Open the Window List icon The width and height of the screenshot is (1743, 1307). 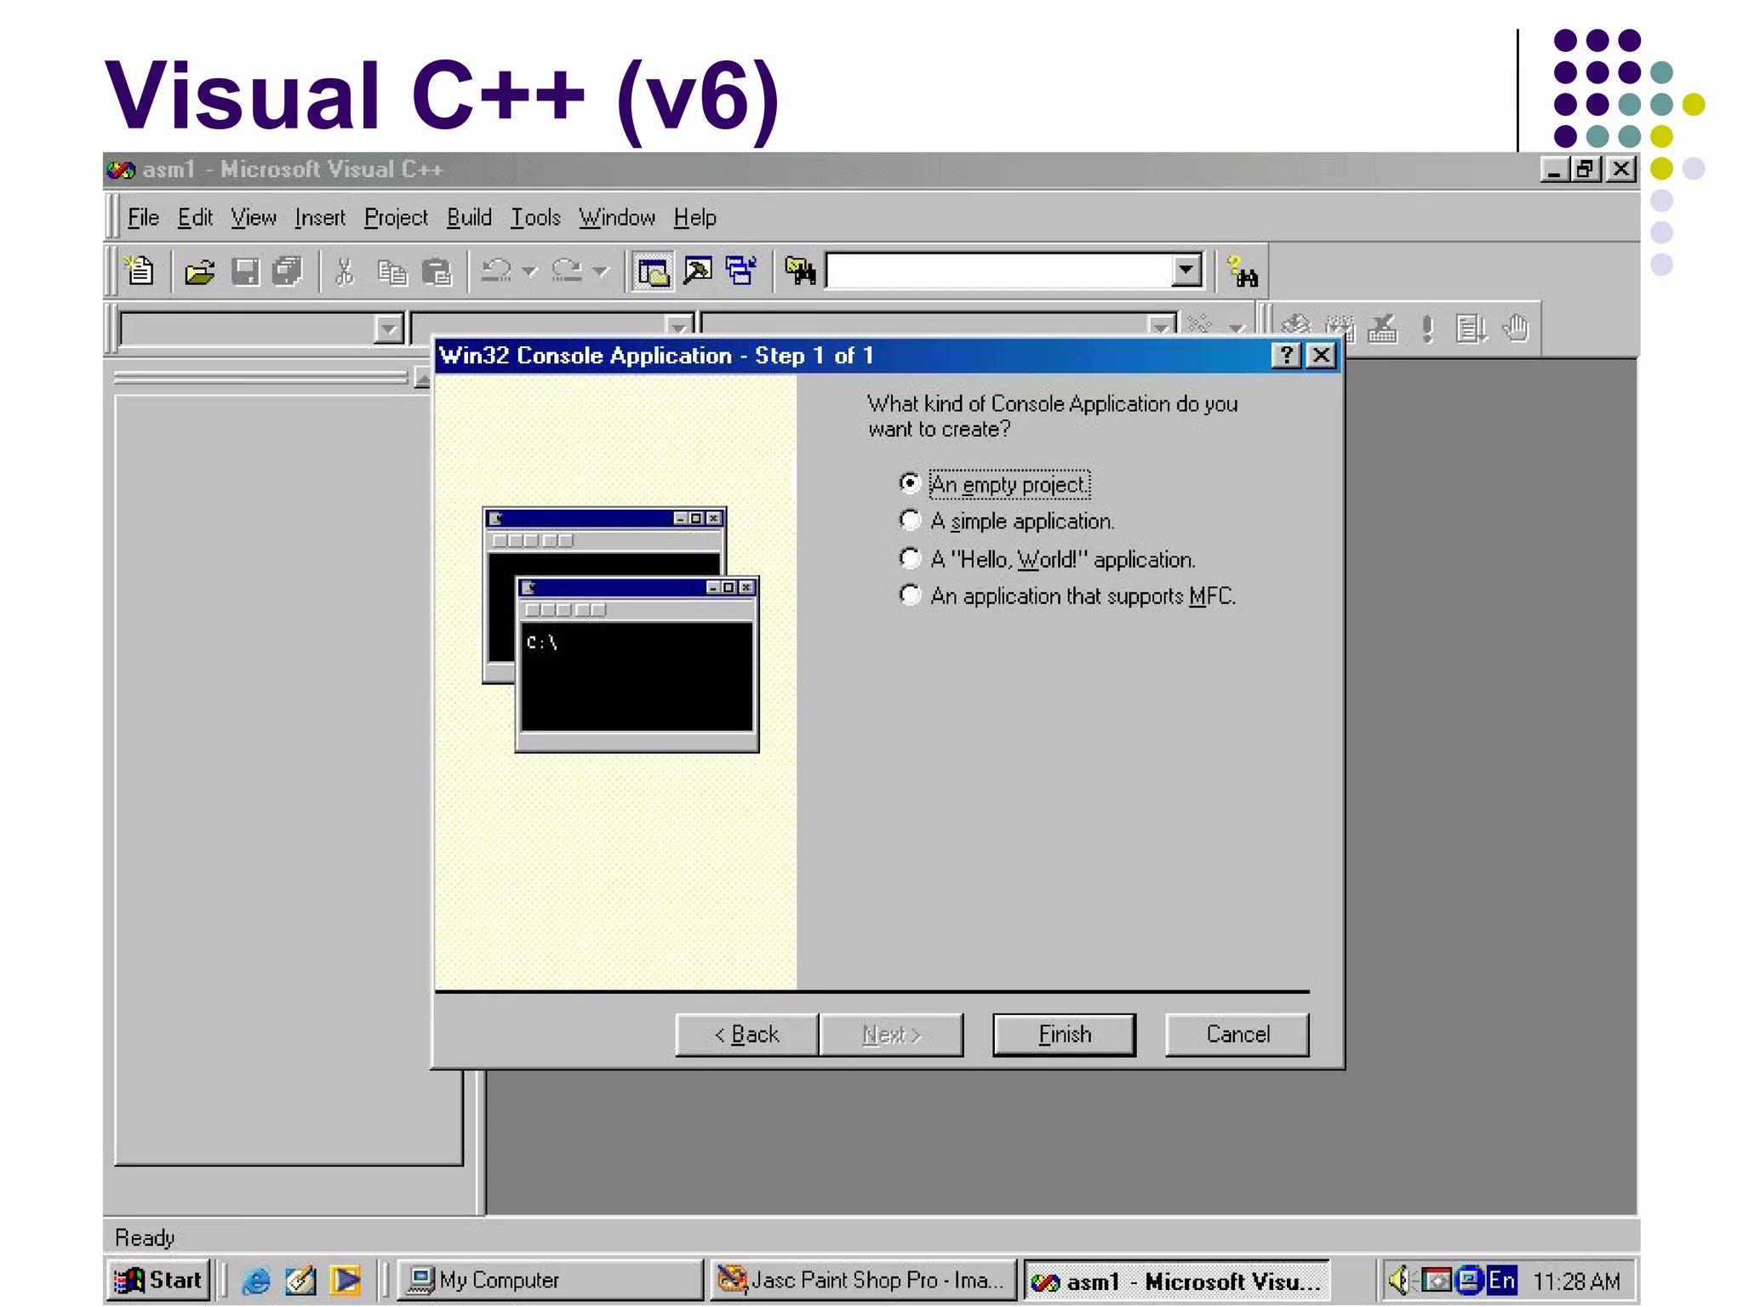741,271
